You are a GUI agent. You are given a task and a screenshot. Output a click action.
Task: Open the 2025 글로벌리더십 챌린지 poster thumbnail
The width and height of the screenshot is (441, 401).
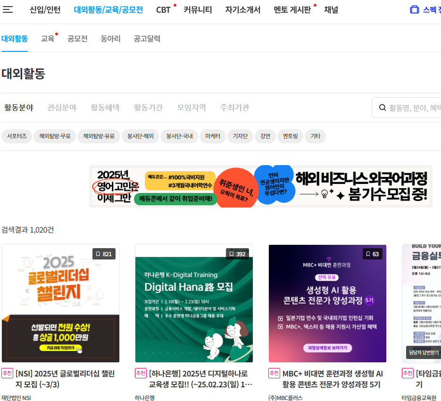(61, 303)
